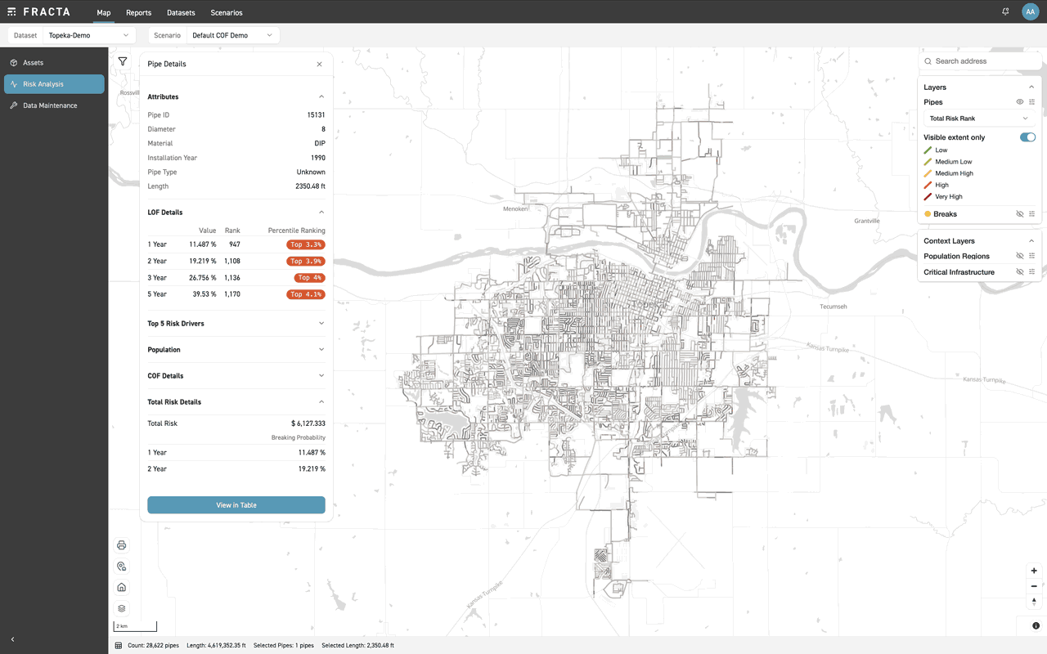Turn off the Visible extent only switch
This screenshot has height=654, width=1047.
tap(1027, 137)
